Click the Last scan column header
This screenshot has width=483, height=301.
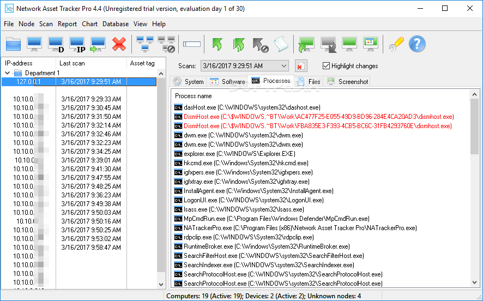[x=91, y=63]
